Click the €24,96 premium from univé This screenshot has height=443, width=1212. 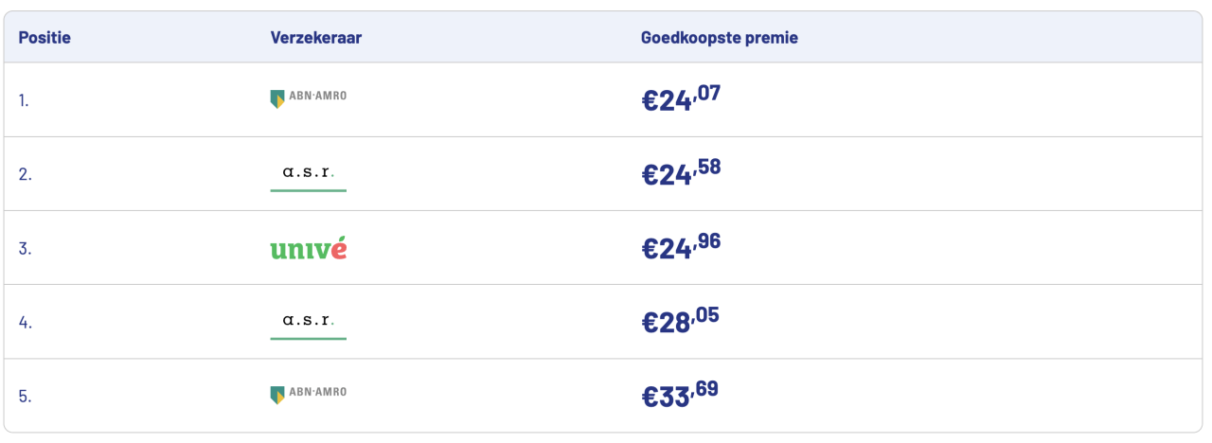point(681,246)
